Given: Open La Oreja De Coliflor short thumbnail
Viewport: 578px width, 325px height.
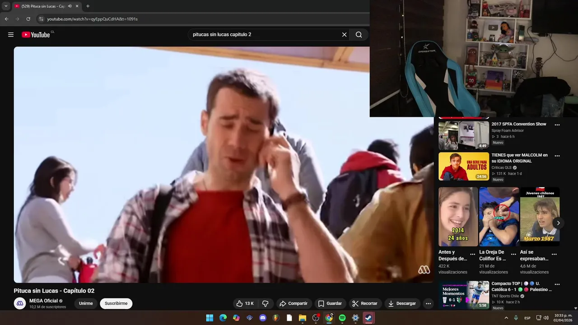Looking at the screenshot, I should coord(499,217).
